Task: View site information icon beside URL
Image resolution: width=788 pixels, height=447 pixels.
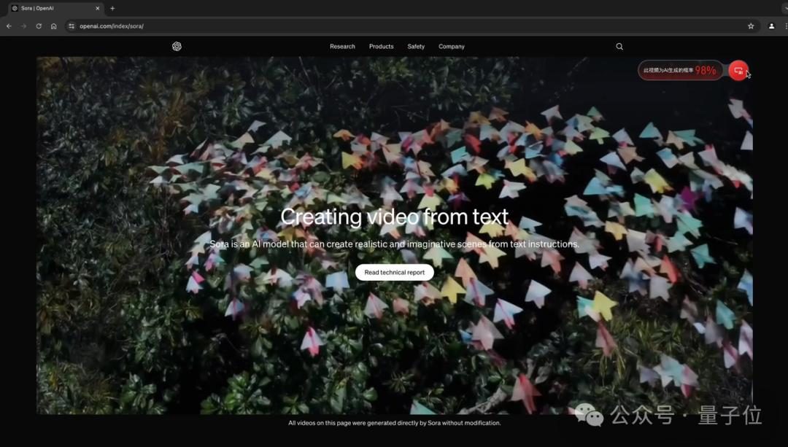Action: pos(72,26)
